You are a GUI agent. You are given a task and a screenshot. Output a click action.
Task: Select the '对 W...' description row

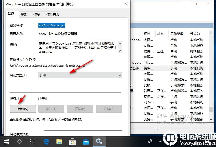149,102
